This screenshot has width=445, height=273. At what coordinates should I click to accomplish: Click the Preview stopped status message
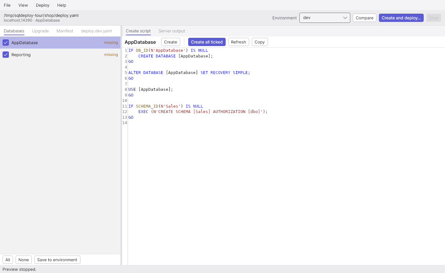(19, 269)
